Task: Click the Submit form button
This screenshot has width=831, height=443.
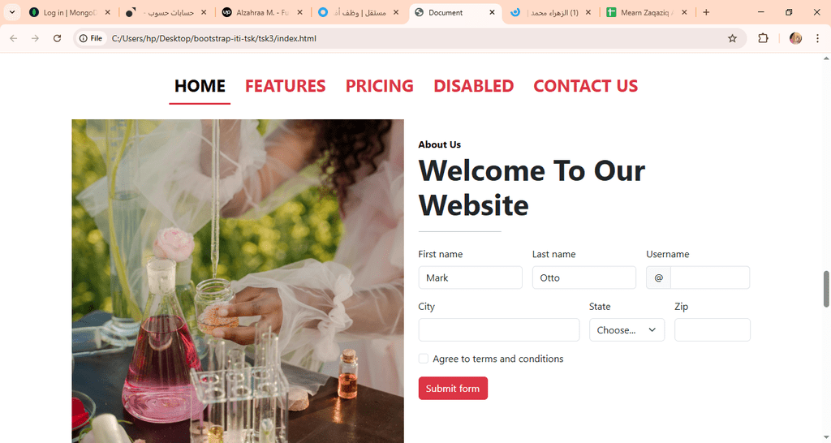Action: [453, 389]
